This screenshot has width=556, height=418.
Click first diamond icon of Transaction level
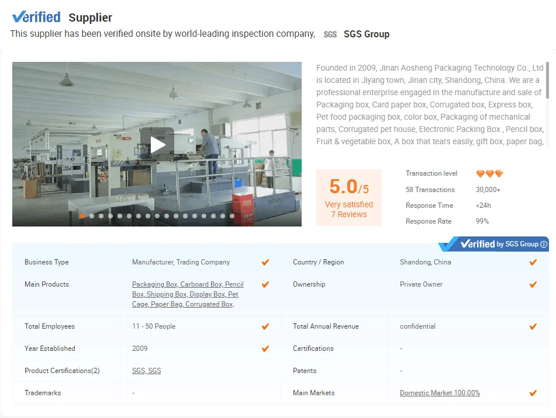(x=481, y=173)
